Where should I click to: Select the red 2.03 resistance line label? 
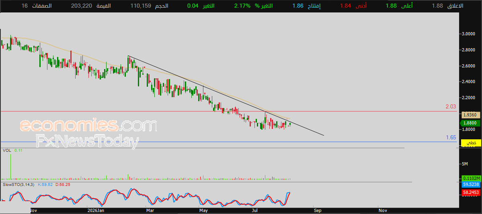coord(451,107)
